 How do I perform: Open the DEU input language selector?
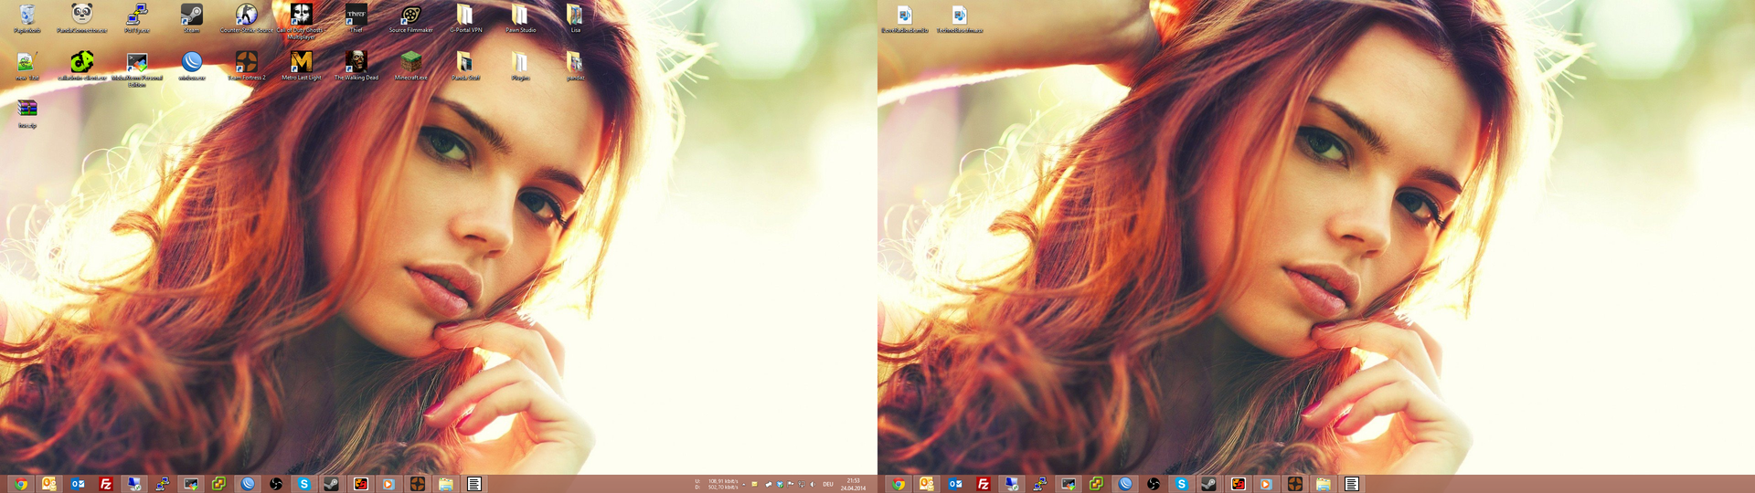[x=828, y=484]
